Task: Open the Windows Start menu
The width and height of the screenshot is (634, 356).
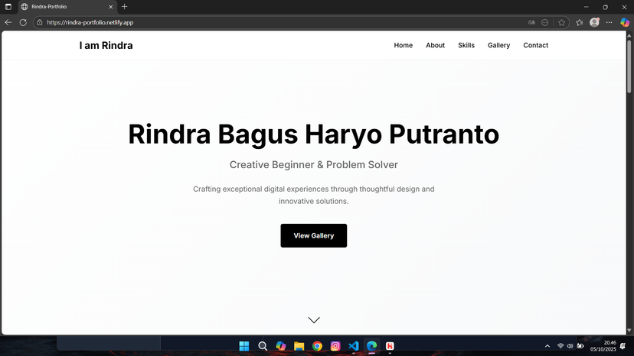Action: (x=244, y=346)
